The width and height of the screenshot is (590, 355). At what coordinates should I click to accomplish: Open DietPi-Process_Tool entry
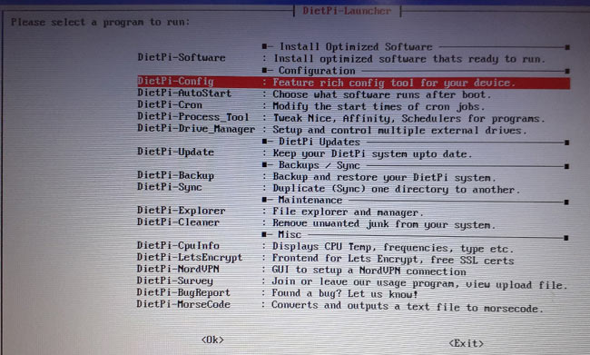[x=193, y=117]
